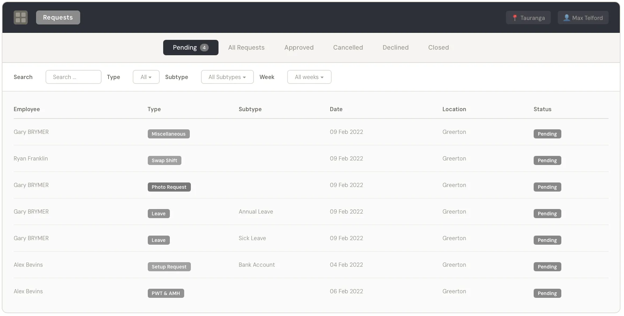
Task: Select employee Ryan Franklin
Action: (31, 158)
